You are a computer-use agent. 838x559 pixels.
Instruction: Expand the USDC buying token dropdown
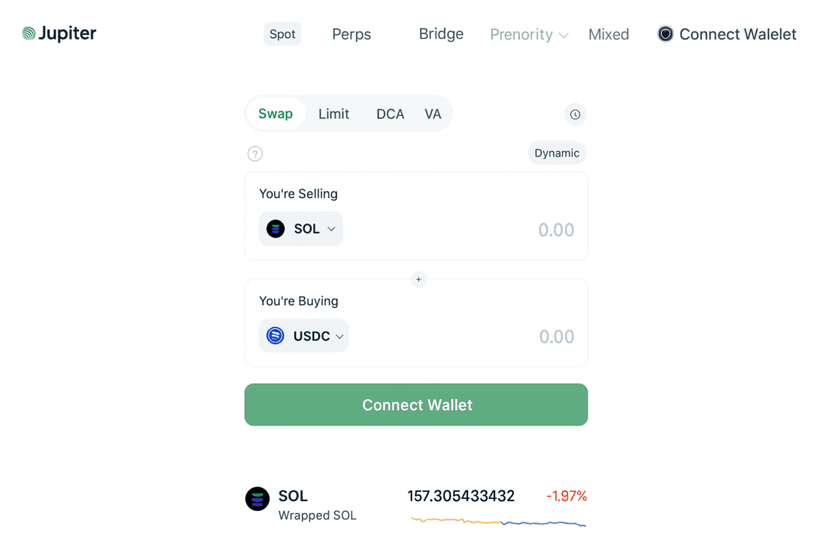(339, 336)
